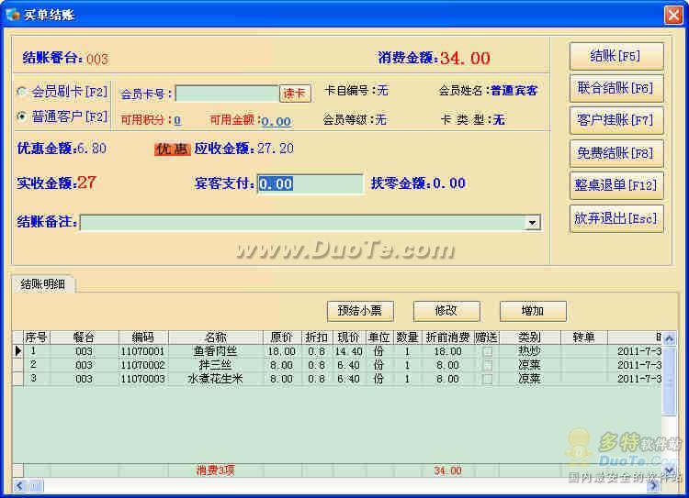Tick the 赠送 checkbox for 鱼香肉丝
689x498 pixels.
tap(487, 351)
